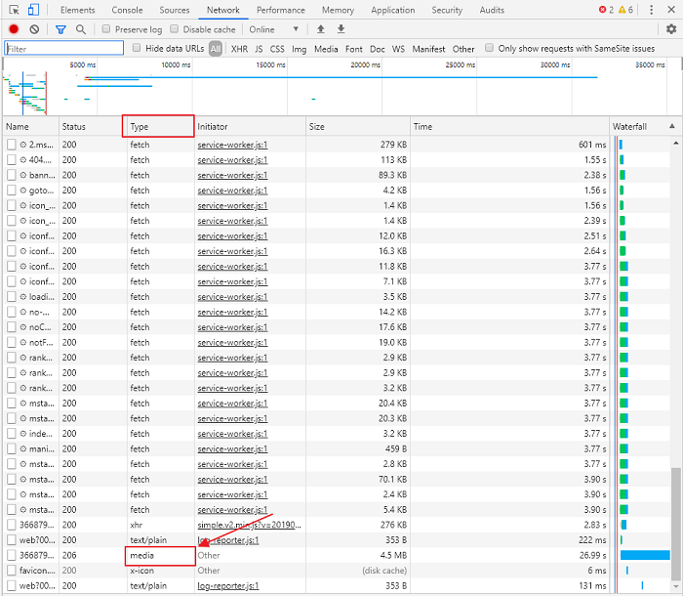The height and width of the screenshot is (596, 683).
Task: Clear the network log
Action: tap(34, 29)
